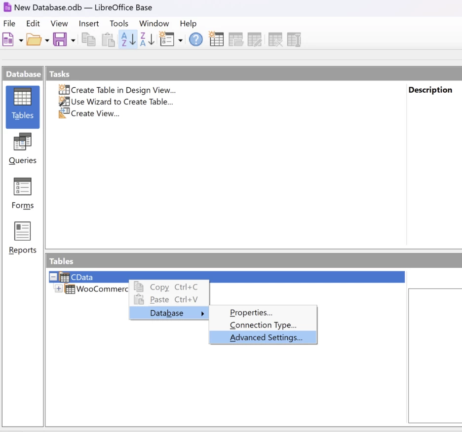462x432 pixels.
Task: Open the dropdown next to the Form icon
Action: tap(180, 40)
